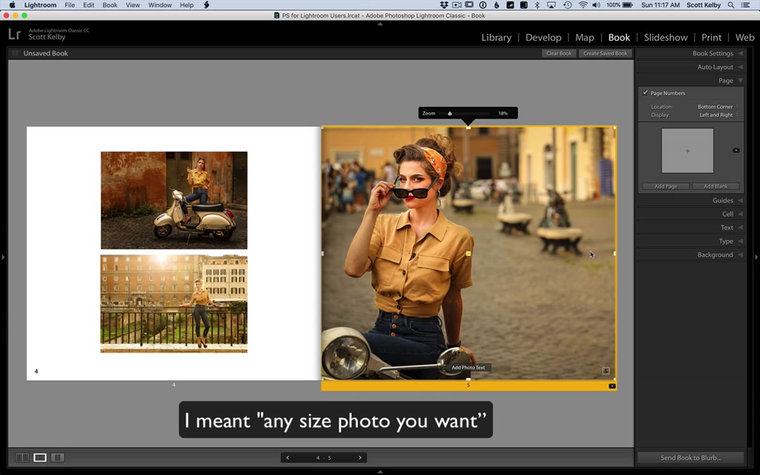
Task: Go to previous spread arrow
Action: coord(288,458)
